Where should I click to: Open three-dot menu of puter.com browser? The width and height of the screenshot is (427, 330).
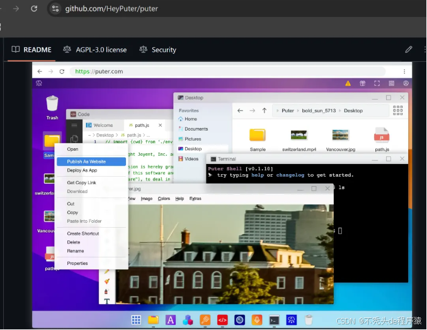tap(404, 71)
